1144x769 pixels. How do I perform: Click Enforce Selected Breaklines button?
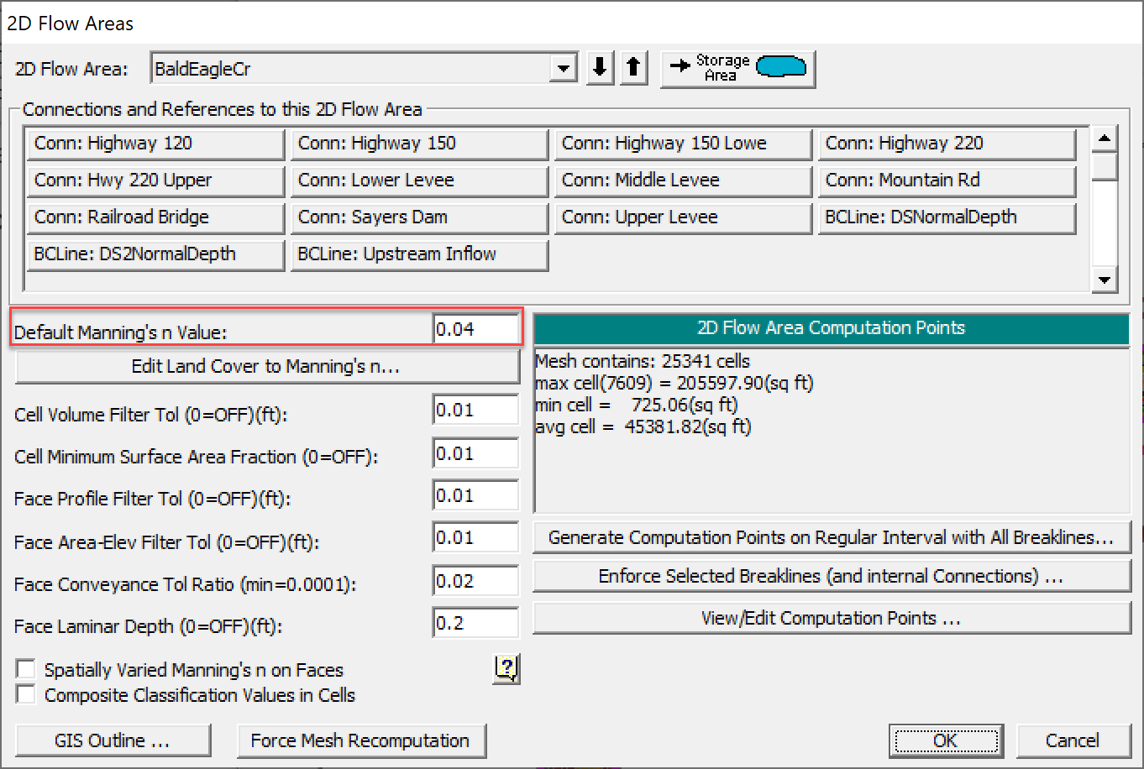pos(831,577)
